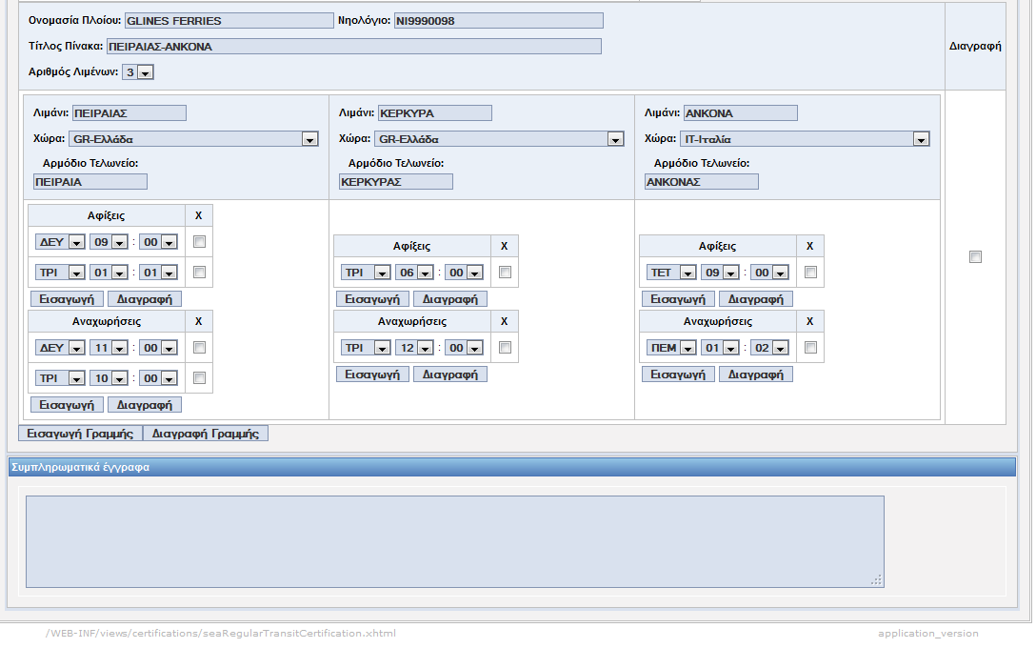Viewport: 1036px width, 648px height.
Task: Open hour dropdown 10 in ΠΕΙΡΑΙΑΣ departures
Action: click(109, 378)
